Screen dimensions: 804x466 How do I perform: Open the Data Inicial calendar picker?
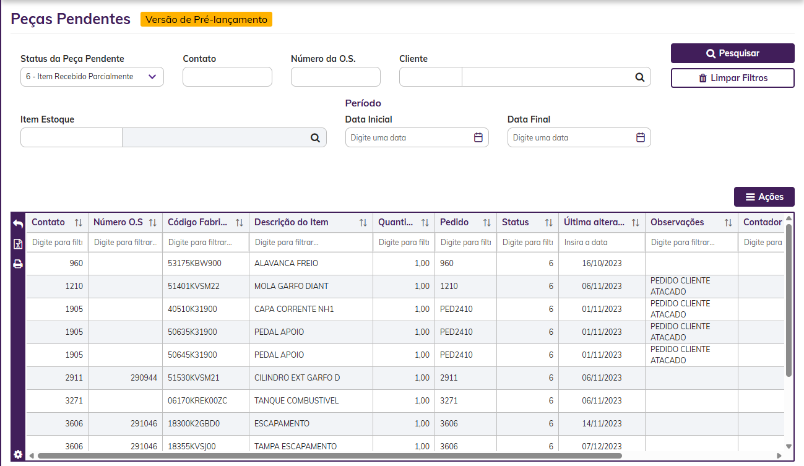(x=478, y=137)
